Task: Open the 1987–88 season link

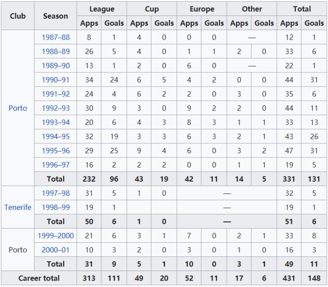Action: click(x=56, y=37)
